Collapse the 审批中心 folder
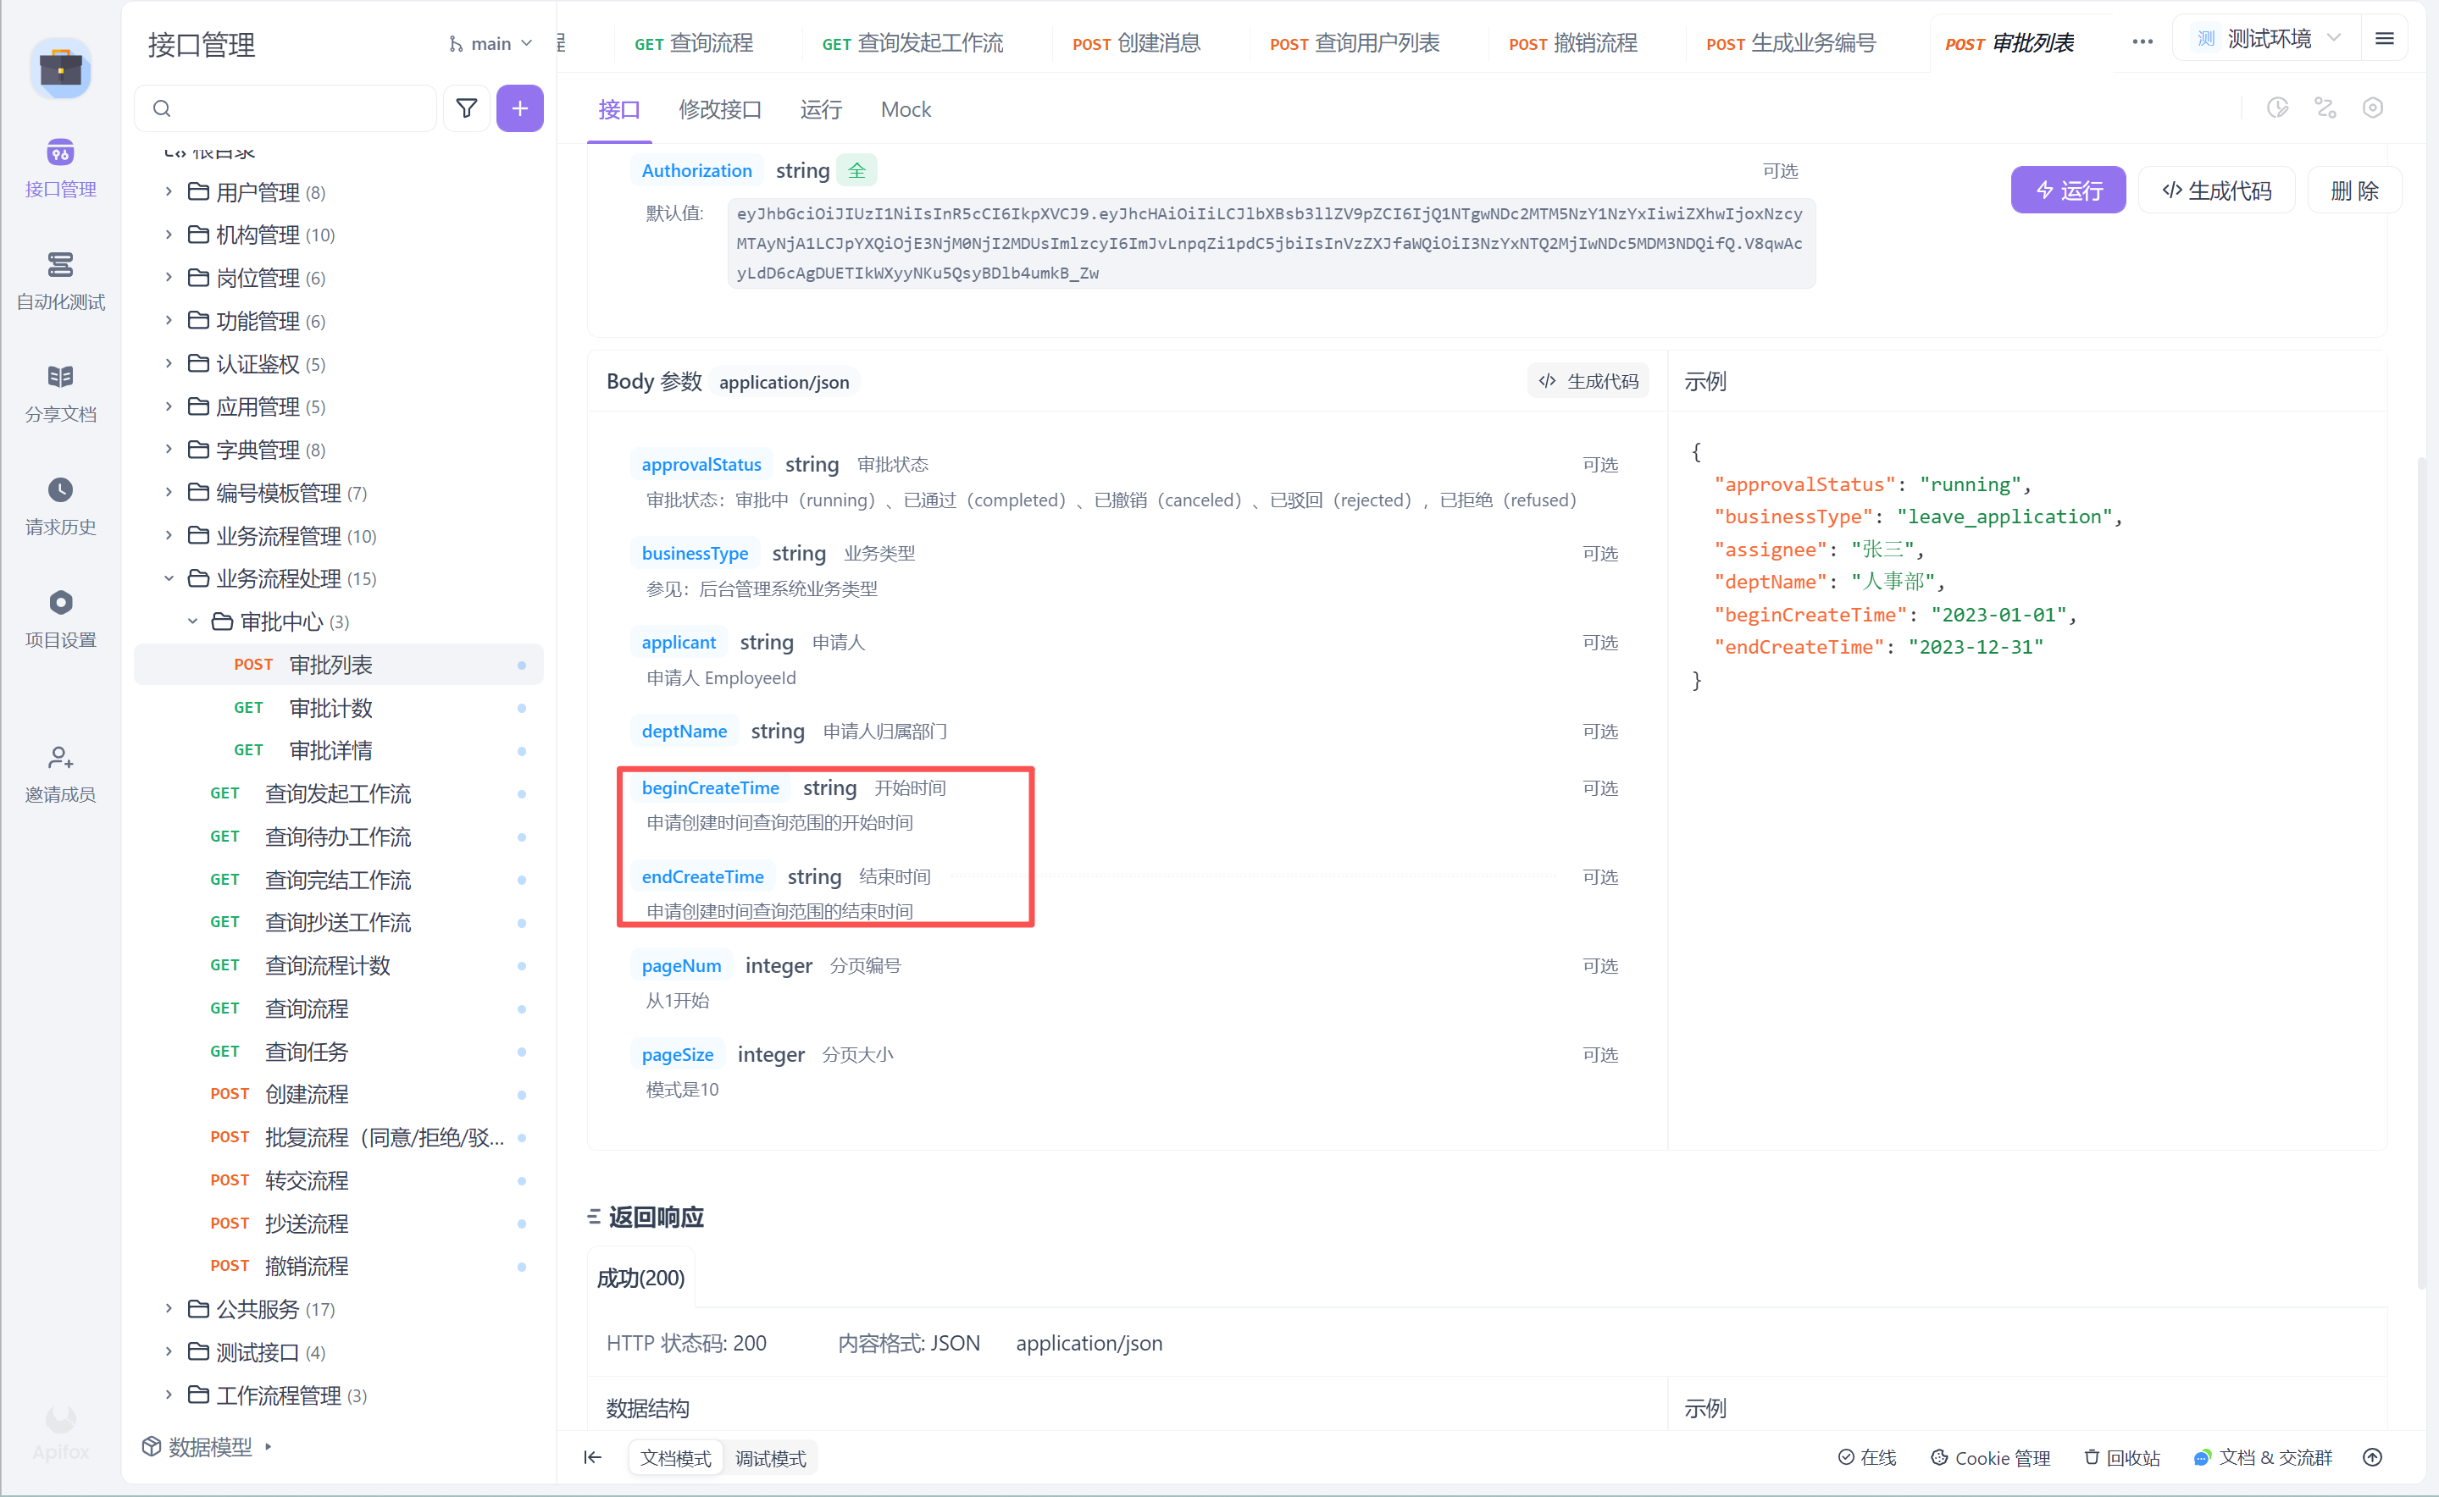 [x=192, y=621]
